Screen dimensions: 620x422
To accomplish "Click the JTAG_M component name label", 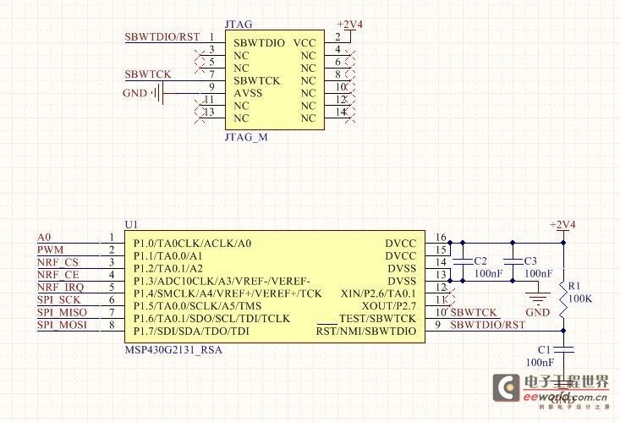I will pos(246,137).
